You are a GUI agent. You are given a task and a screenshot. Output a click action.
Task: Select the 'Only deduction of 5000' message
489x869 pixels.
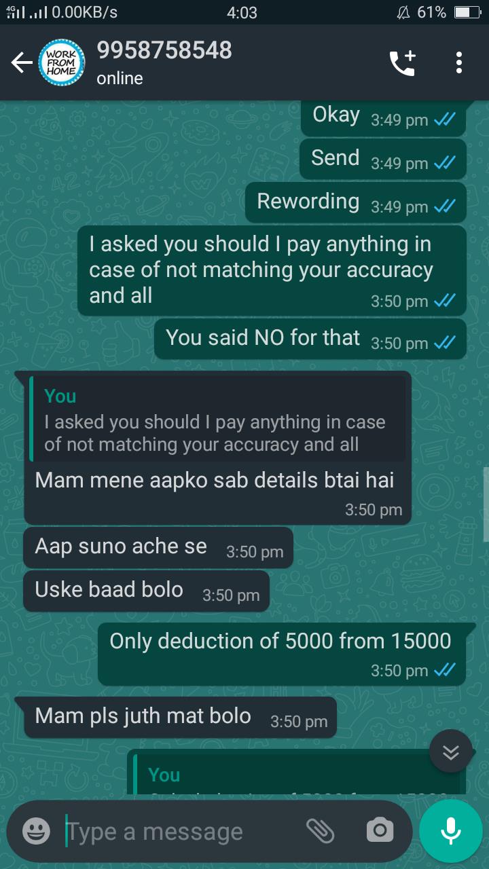282,654
